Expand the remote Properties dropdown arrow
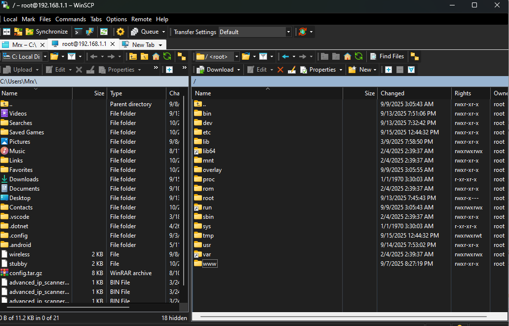 [341, 70]
